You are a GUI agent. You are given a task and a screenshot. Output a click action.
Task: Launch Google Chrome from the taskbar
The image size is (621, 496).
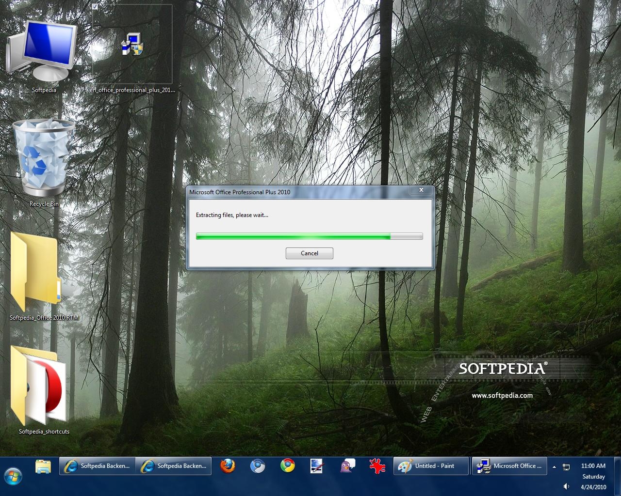(288, 466)
